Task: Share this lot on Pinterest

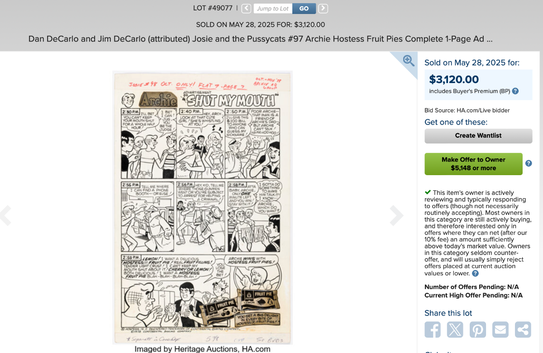Action: pos(478,330)
